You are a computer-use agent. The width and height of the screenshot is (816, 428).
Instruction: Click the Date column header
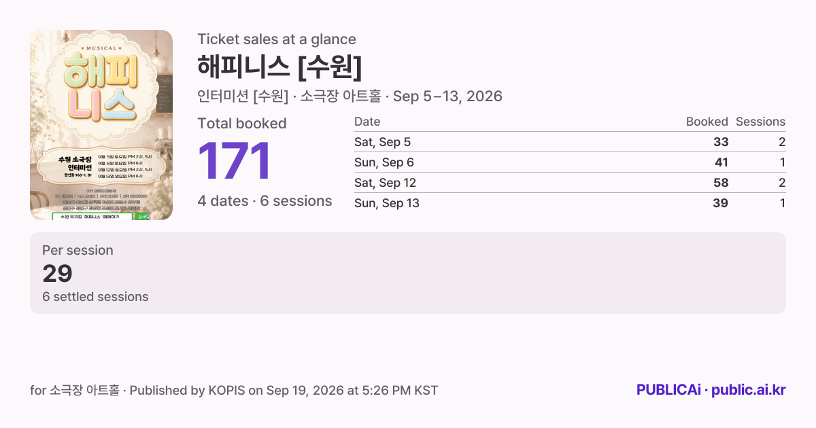point(367,122)
